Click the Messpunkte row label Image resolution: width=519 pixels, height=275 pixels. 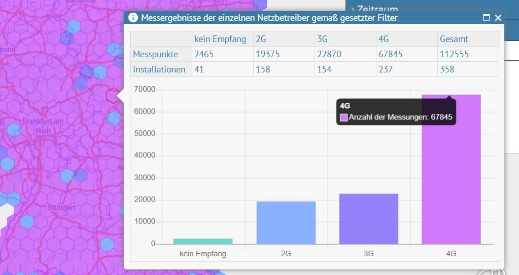pyautogui.click(x=155, y=54)
